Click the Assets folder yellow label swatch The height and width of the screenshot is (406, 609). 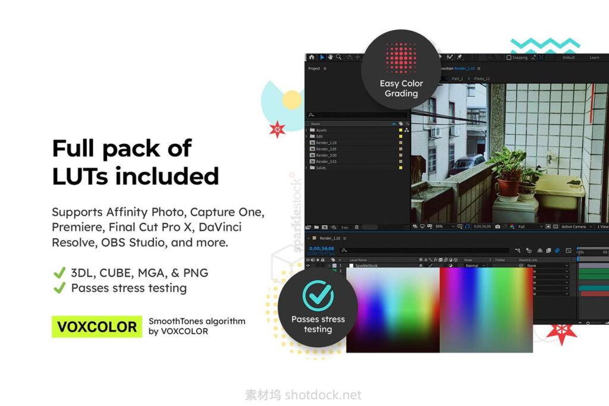coord(400,130)
